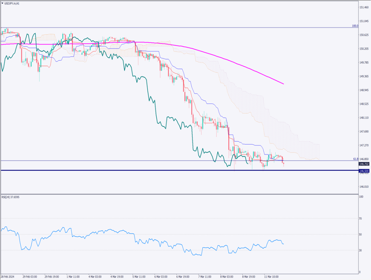This screenshot has width=371, height=280.
Task: Click the blue RSI line in lower panel
Action: pyautogui.click(x=109, y=231)
